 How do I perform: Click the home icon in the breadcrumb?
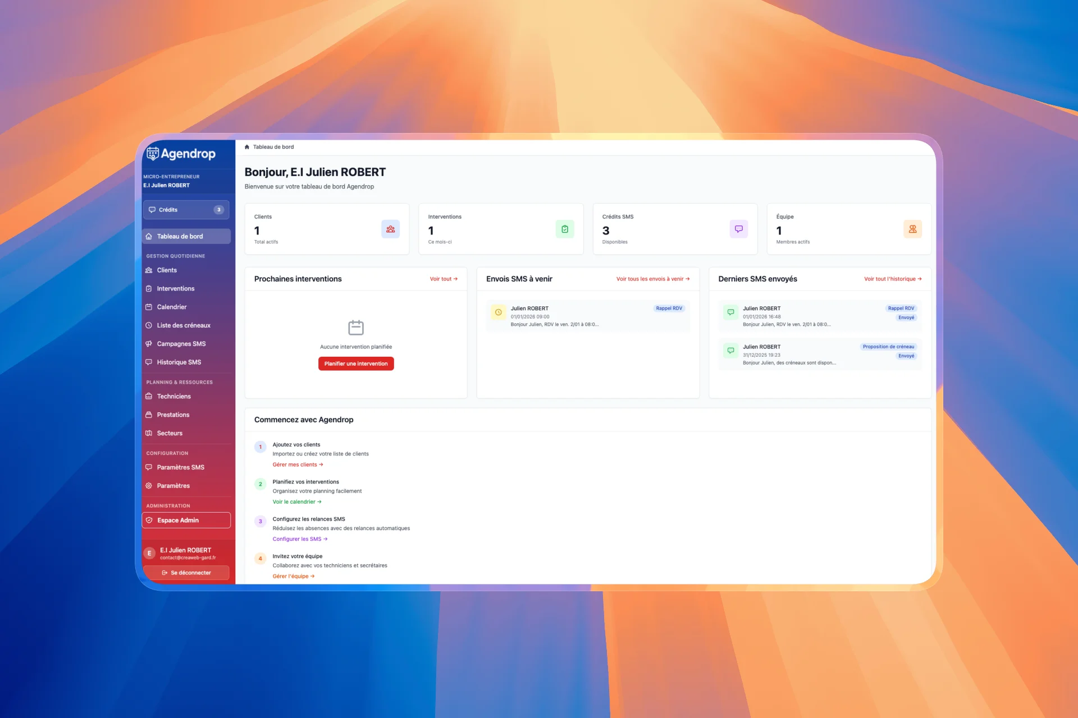click(247, 147)
